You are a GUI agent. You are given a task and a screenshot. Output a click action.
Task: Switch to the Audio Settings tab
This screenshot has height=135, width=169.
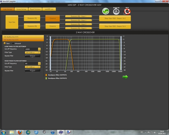coord(7,9)
